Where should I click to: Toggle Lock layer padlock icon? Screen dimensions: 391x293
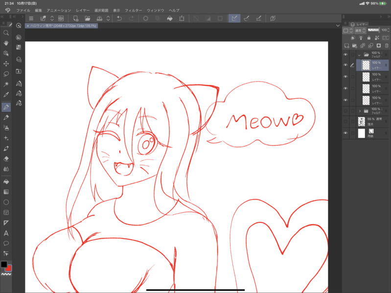click(369, 38)
